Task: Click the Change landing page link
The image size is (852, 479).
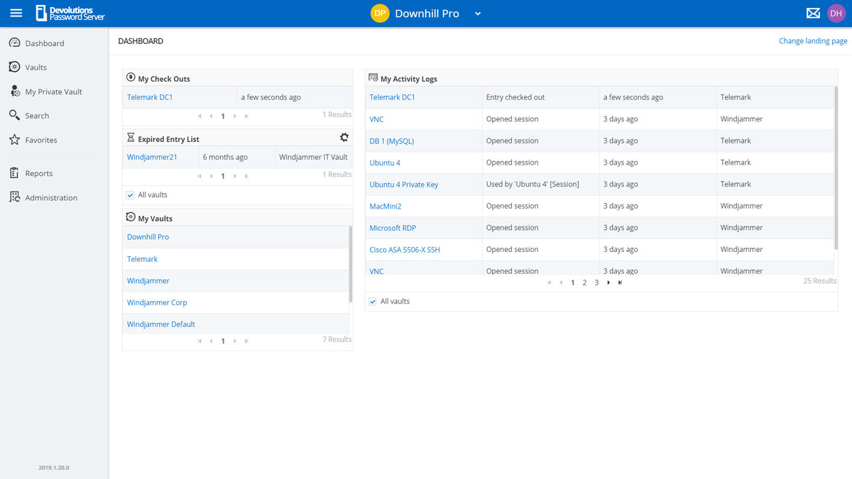Action: pos(813,41)
